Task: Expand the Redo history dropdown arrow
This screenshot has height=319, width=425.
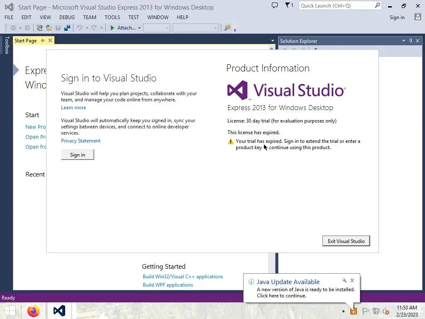Action: tap(101, 28)
